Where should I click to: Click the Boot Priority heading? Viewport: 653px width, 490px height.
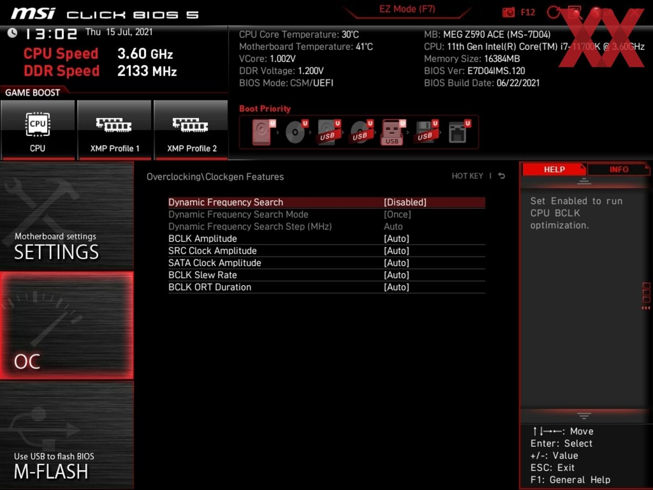click(265, 109)
